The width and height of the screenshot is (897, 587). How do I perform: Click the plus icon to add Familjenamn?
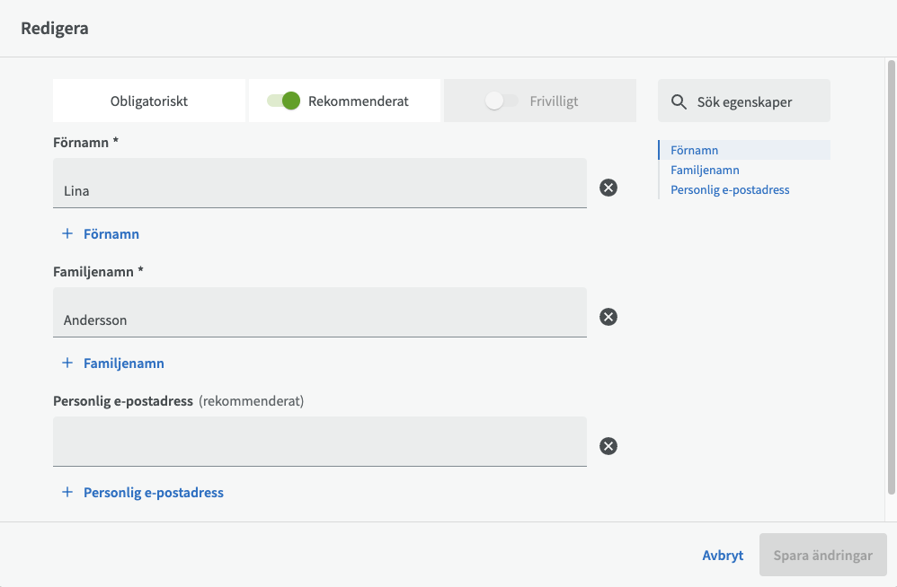67,363
